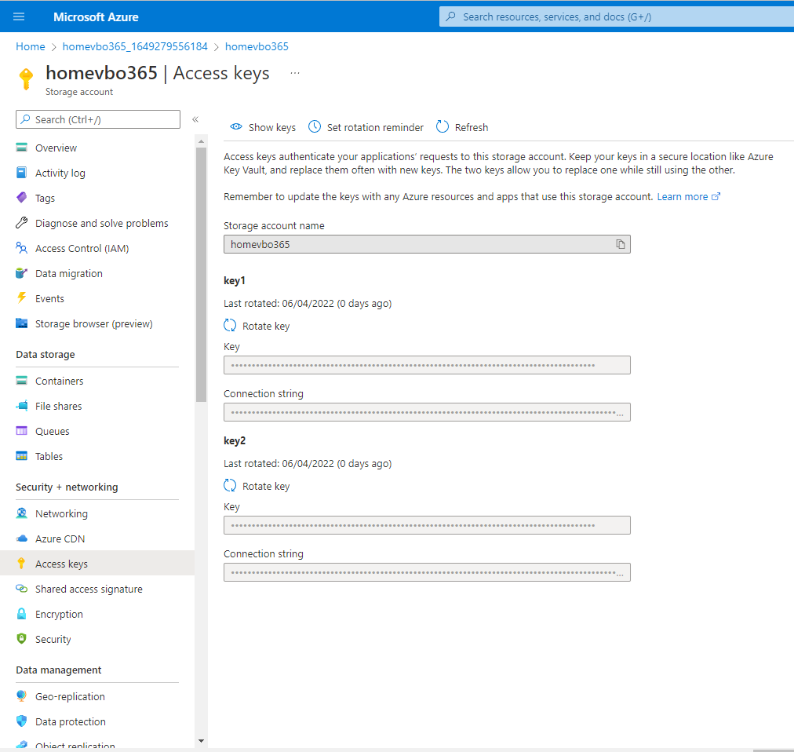Click the Refresh icon in toolbar
This screenshot has height=752, width=794.
coord(443,127)
